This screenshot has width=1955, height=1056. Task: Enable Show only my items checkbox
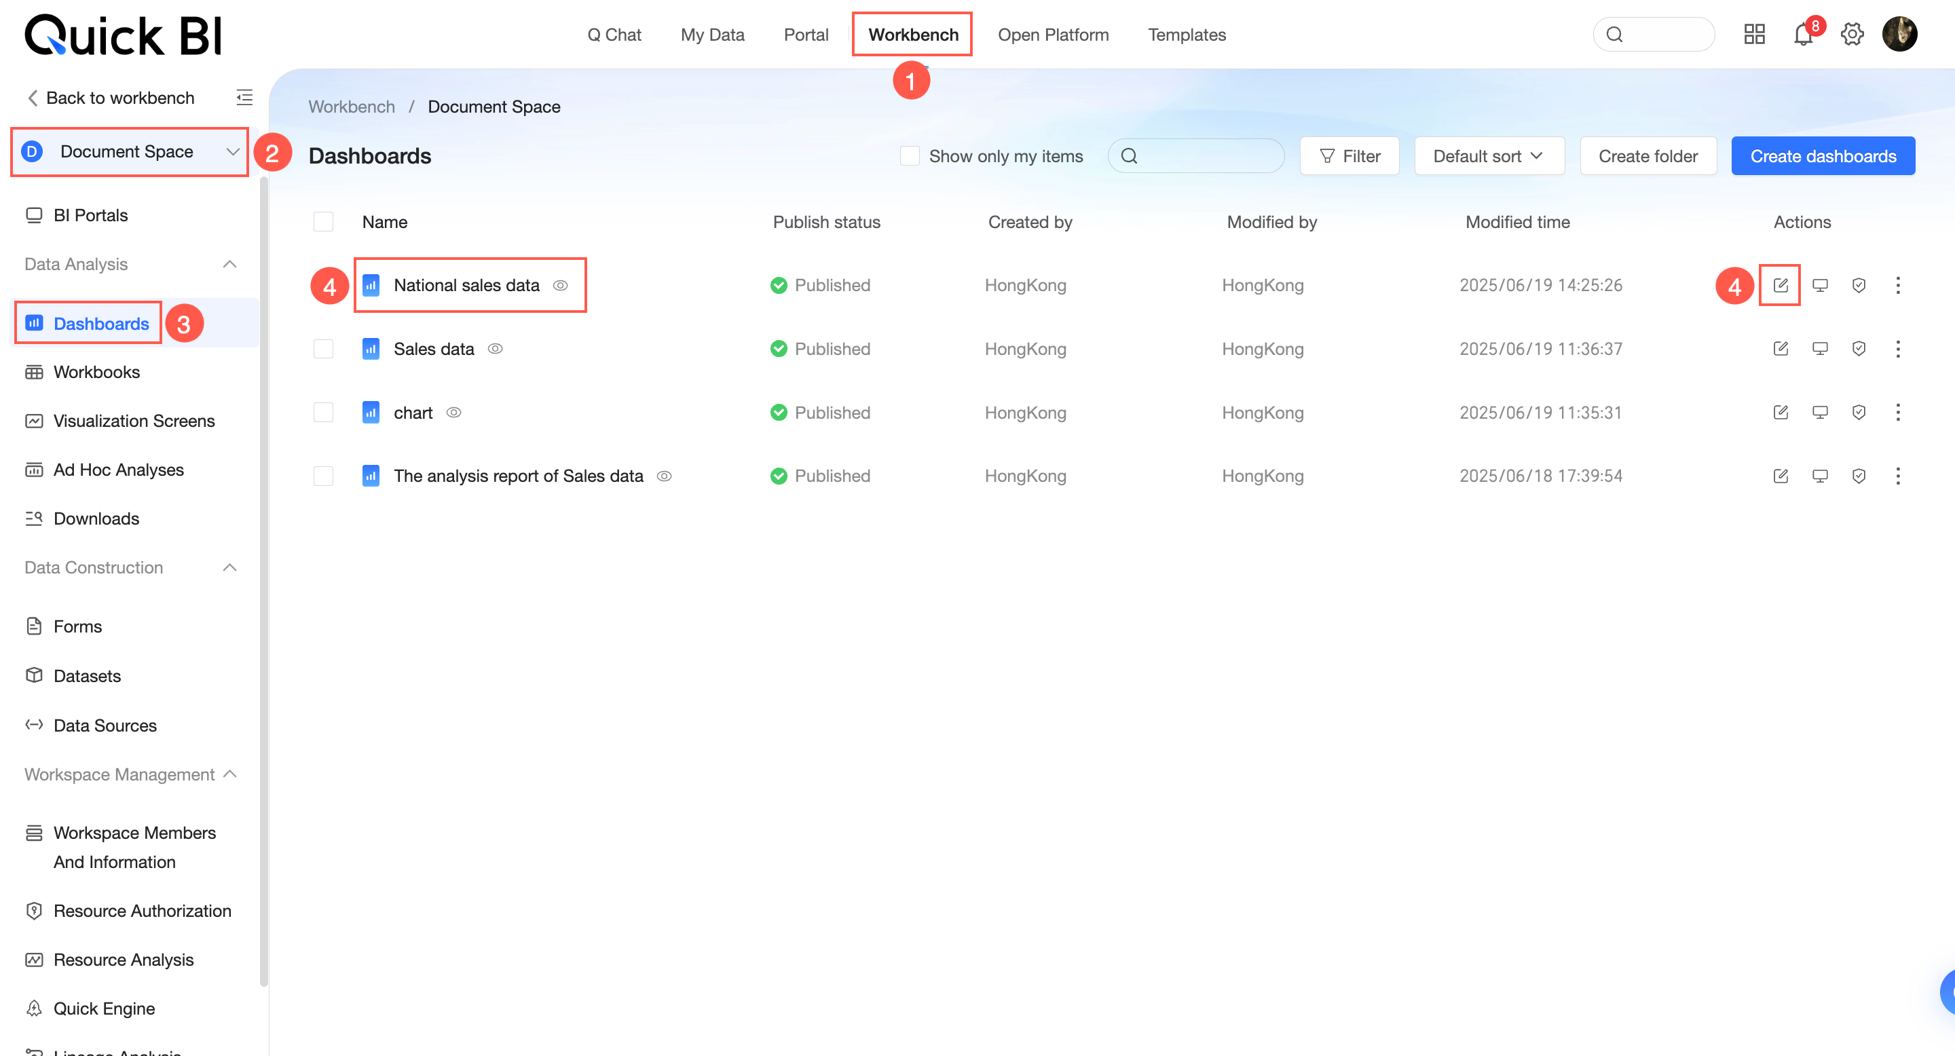909,156
